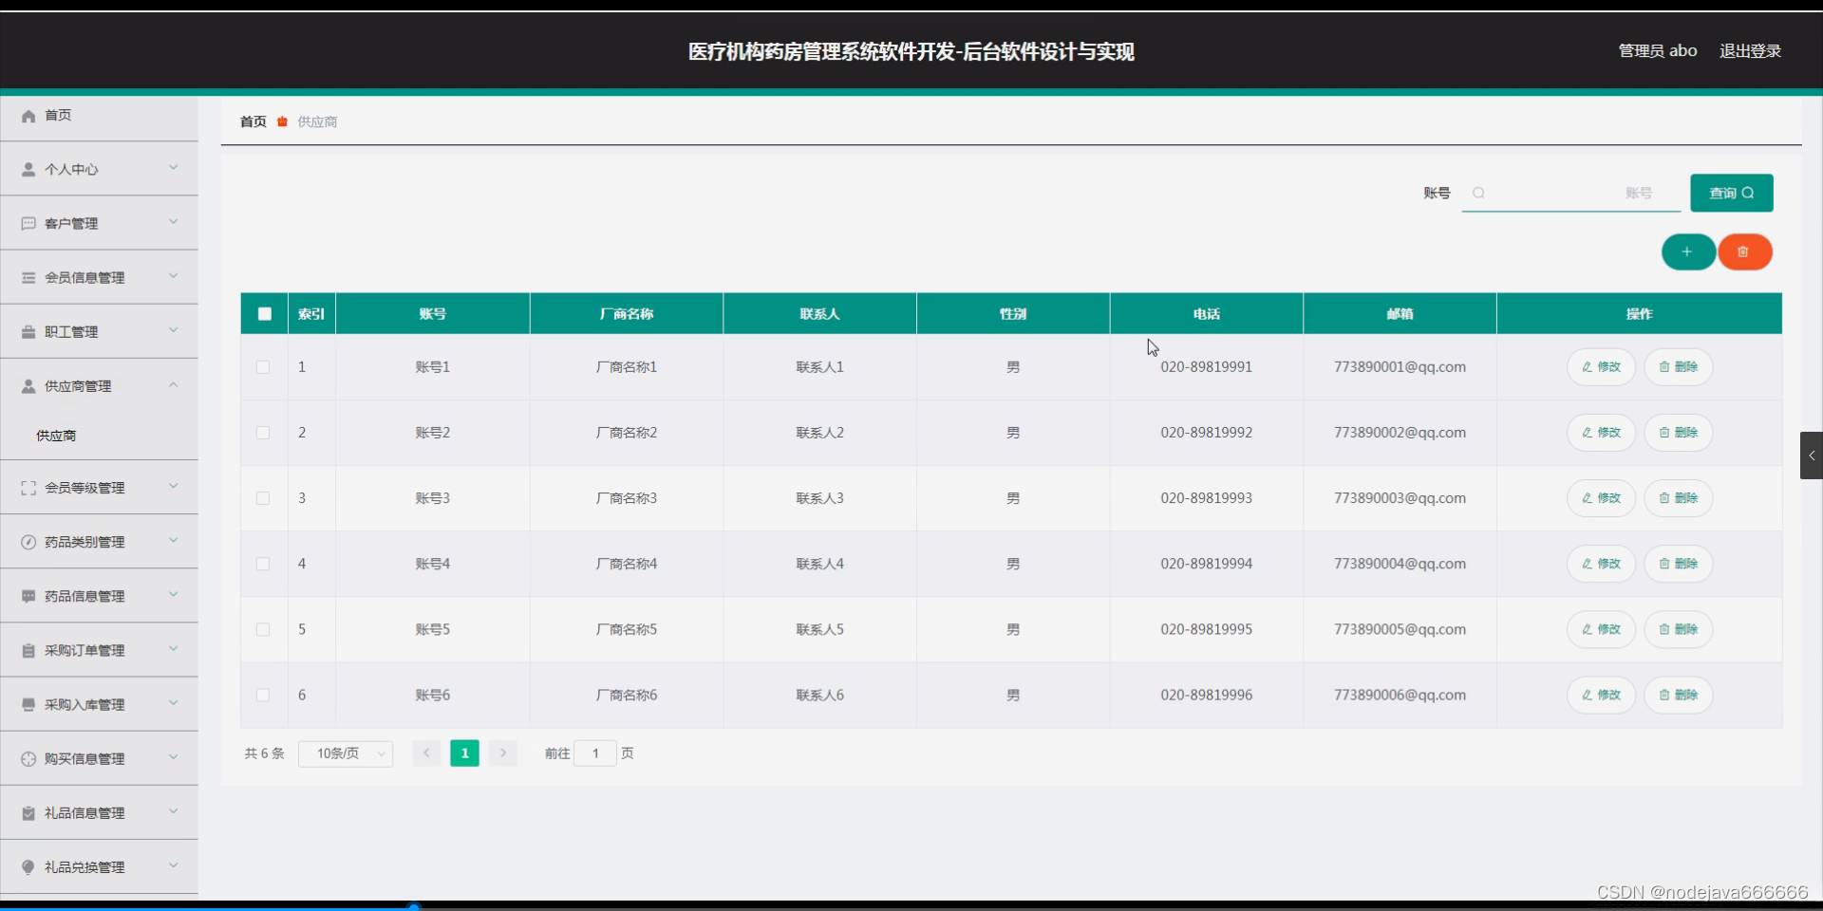Open the 药品信息管理 menu label
Screen dimensions: 1823x911
tap(85, 596)
